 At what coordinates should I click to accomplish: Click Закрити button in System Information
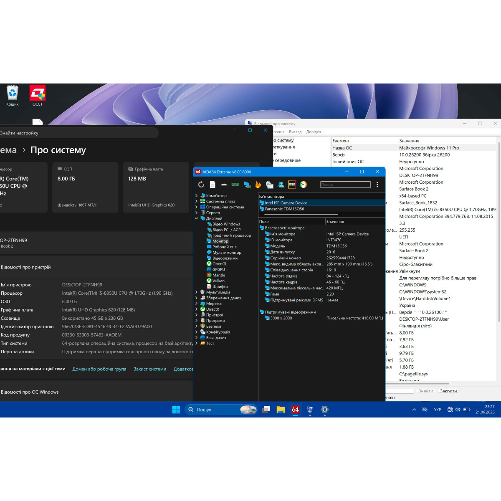coord(448,391)
